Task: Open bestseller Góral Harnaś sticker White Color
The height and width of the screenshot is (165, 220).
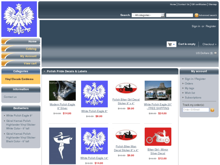Action: pos(21,124)
